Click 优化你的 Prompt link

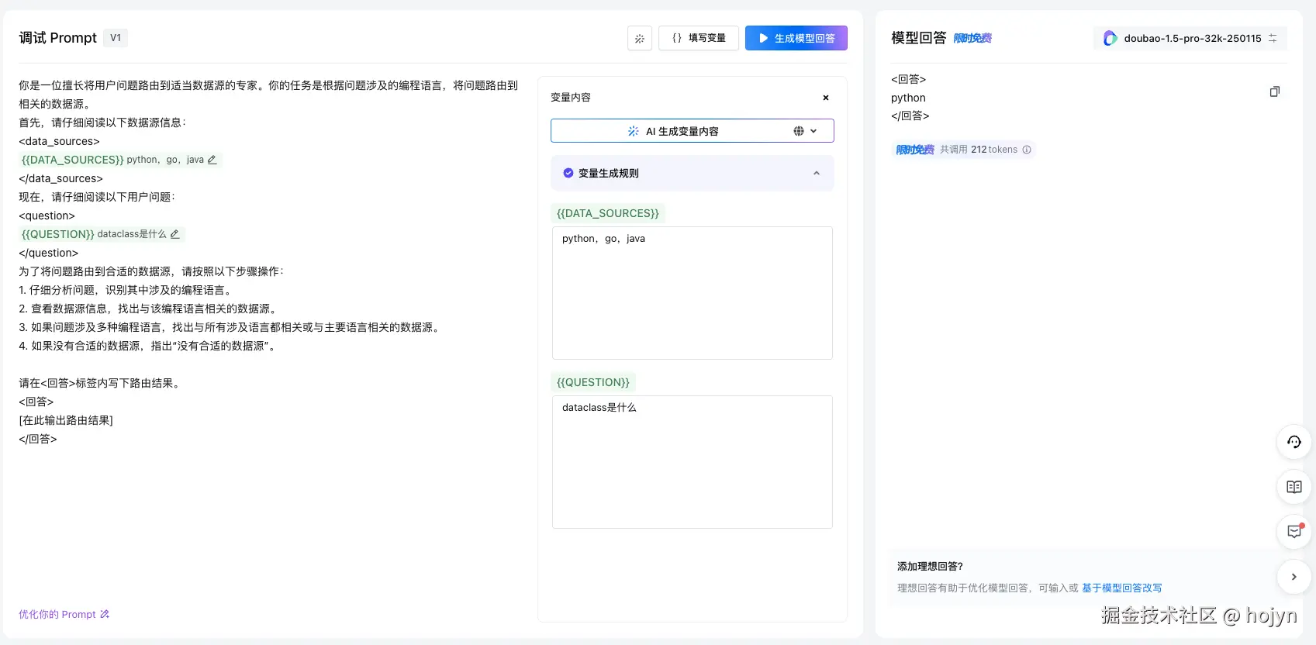pos(64,614)
